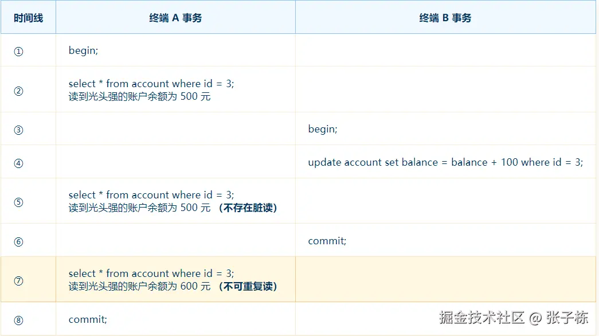Click the select statement in highlighted row ⑦
The image size is (599, 336).
coord(151,274)
